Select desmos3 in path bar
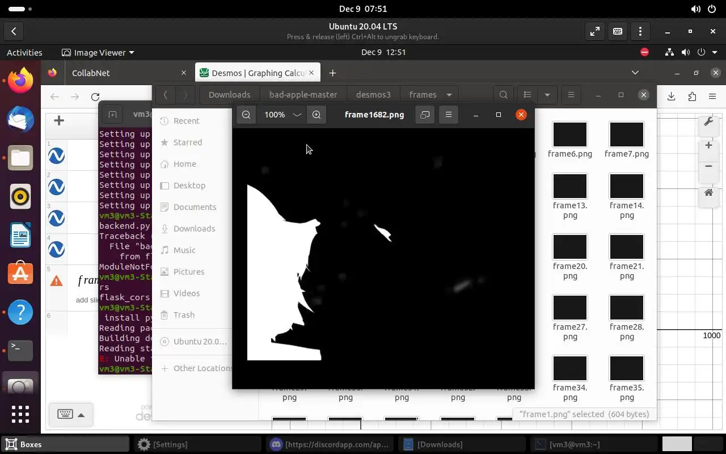Screen dimensions: 726x454 (x=373, y=95)
